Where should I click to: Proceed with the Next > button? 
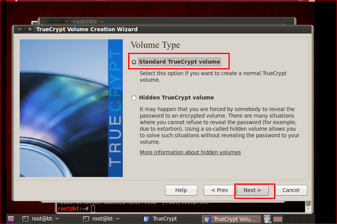[252, 190]
